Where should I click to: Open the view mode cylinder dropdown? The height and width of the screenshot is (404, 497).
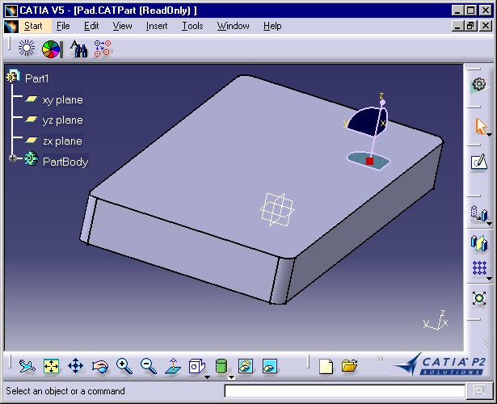[x=231, y=377]
